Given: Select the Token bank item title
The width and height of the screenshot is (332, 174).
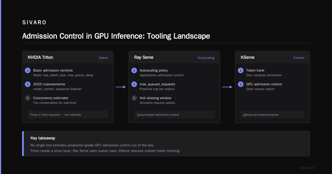Looking at the screenshot, I should (x=255, y=70).
